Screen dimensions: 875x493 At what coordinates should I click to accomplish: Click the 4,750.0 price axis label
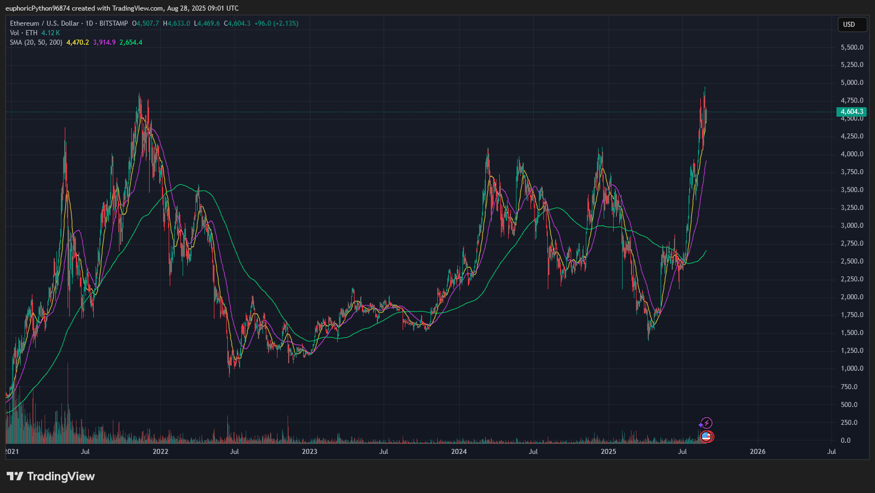[x=852, y=100]
